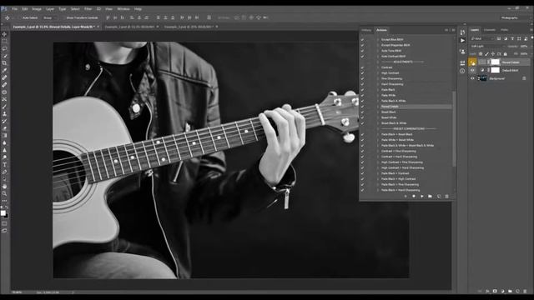Select the Eyedropper tool
This screenshot has height=300, width=534.
4,70
